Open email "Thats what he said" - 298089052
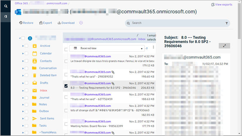This screenshot has height=136, width=242. [92, 77]
